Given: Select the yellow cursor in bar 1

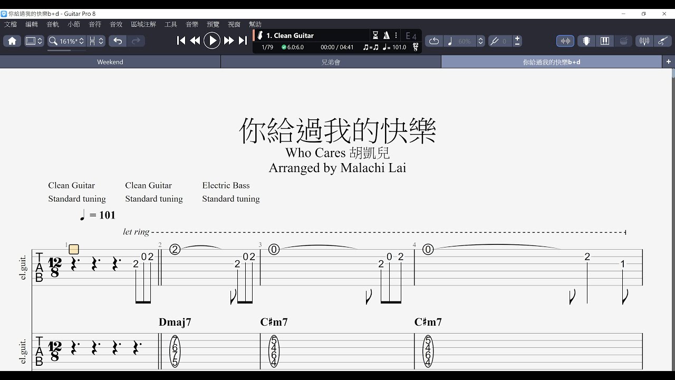Looking at the screenshot, I should pos(74,249).
